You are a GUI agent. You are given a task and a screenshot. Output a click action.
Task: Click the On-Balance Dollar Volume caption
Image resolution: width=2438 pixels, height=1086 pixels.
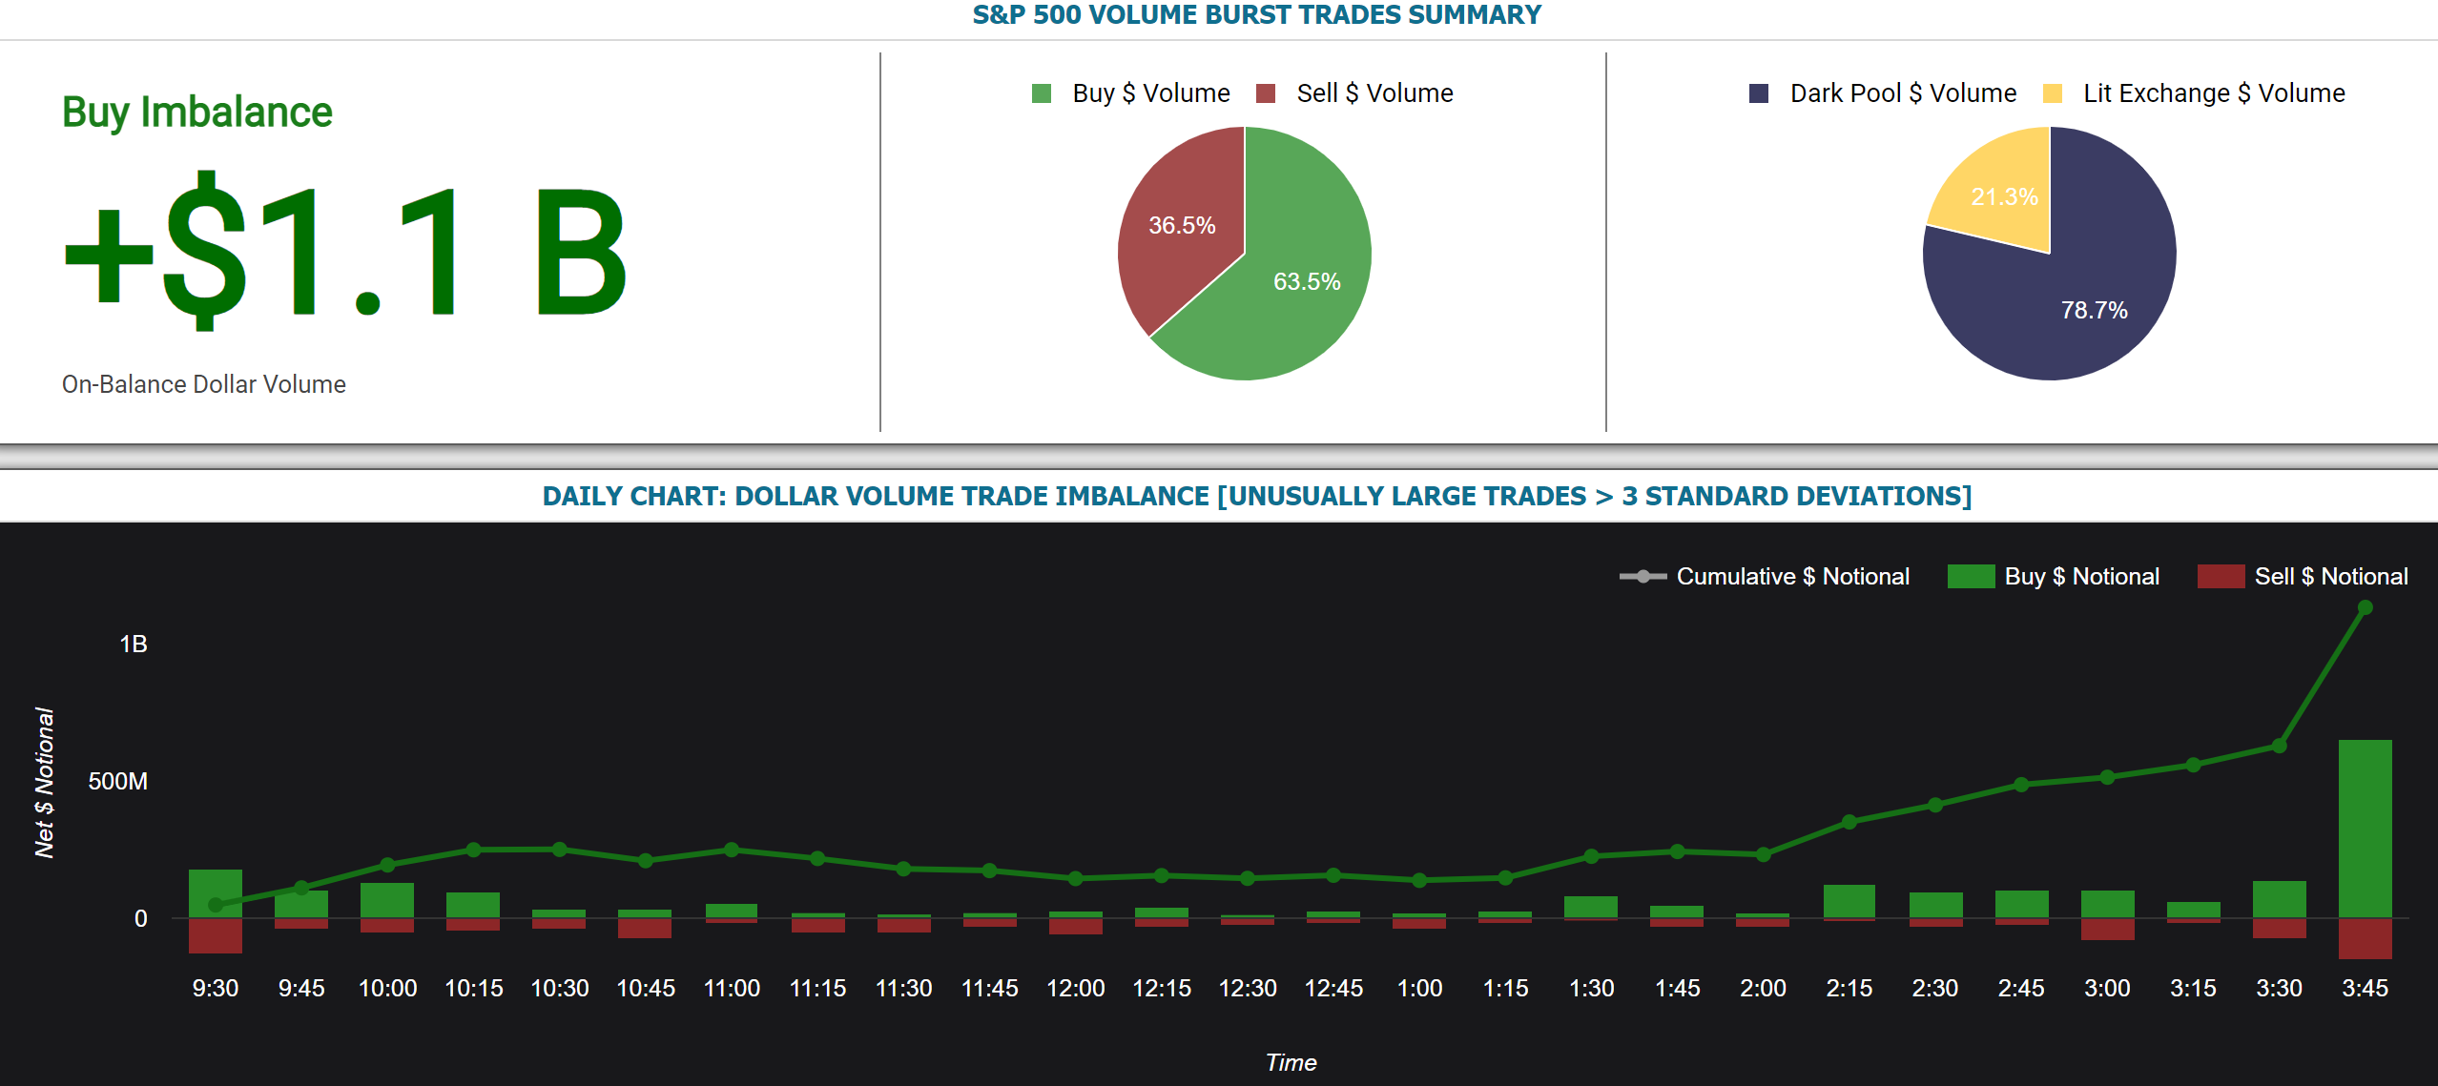[204, 384]
